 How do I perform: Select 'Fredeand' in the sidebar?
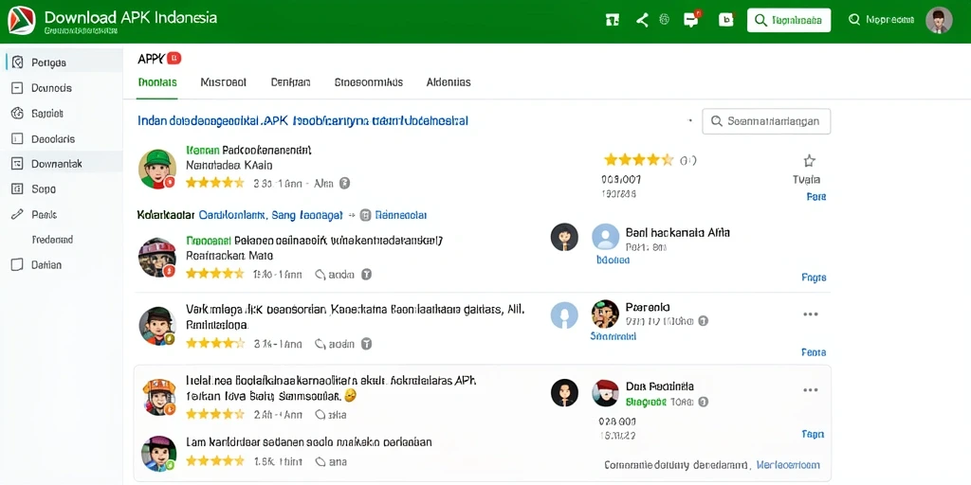click(52, 240)
